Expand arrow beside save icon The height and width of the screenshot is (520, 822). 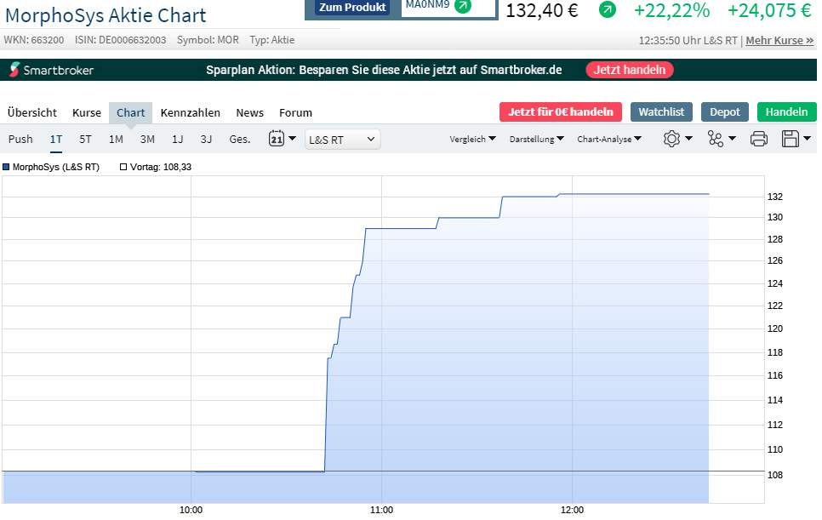point(807,139)
